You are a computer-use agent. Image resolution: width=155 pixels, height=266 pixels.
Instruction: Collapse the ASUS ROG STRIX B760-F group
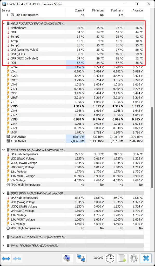pyautogui.click(x=4, y=24)
